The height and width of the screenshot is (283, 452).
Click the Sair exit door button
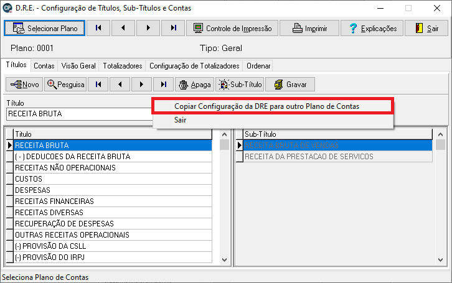[426, 28]
